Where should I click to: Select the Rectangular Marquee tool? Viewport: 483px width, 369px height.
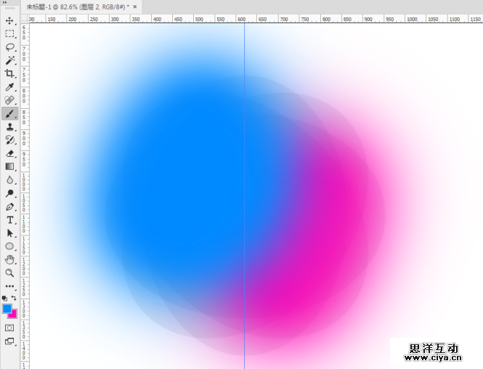pyautogui.click(x=9, y=33)
